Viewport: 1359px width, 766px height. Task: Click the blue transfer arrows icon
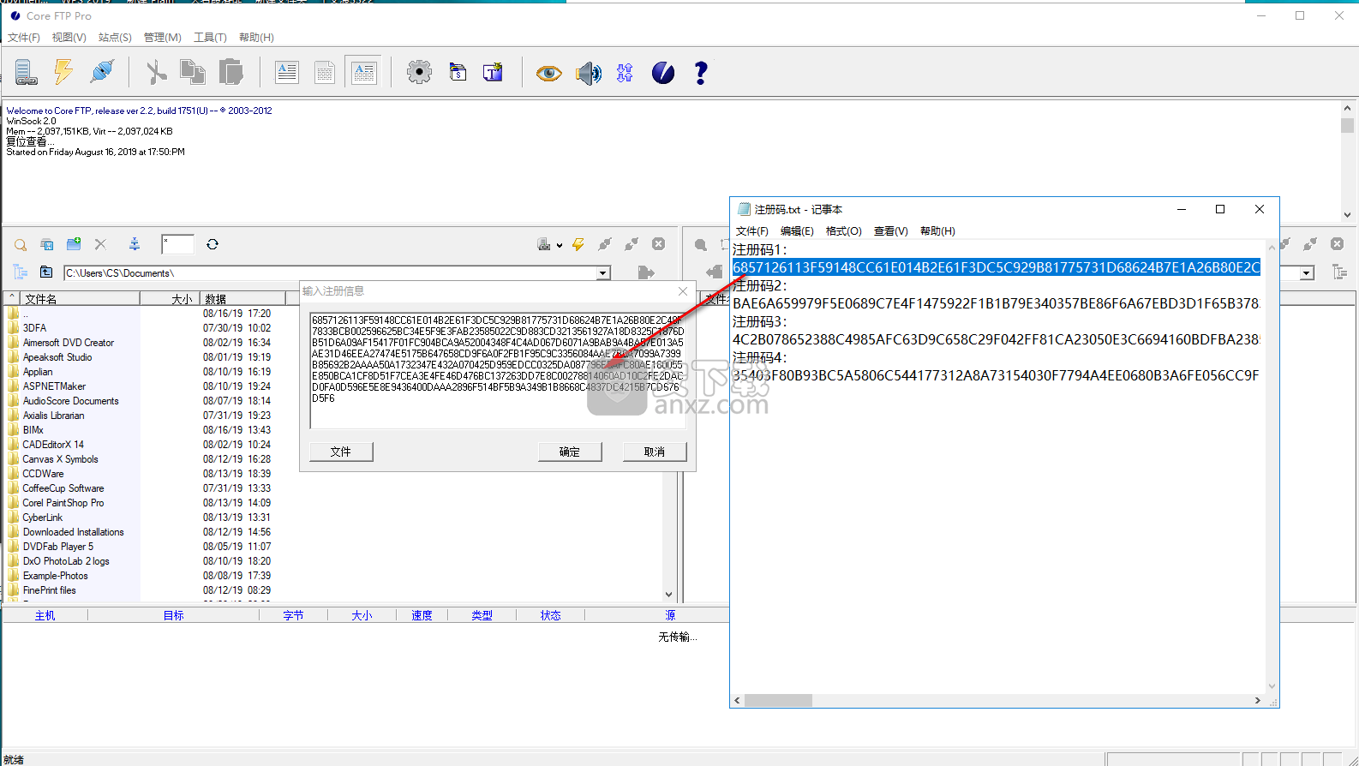625,73
